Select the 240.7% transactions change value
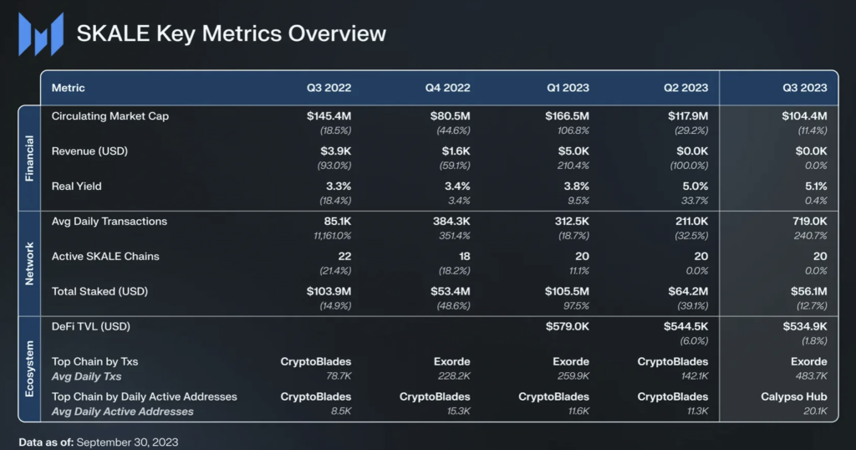856x450 pixels. pyautogui.click(x=811, y=236)
